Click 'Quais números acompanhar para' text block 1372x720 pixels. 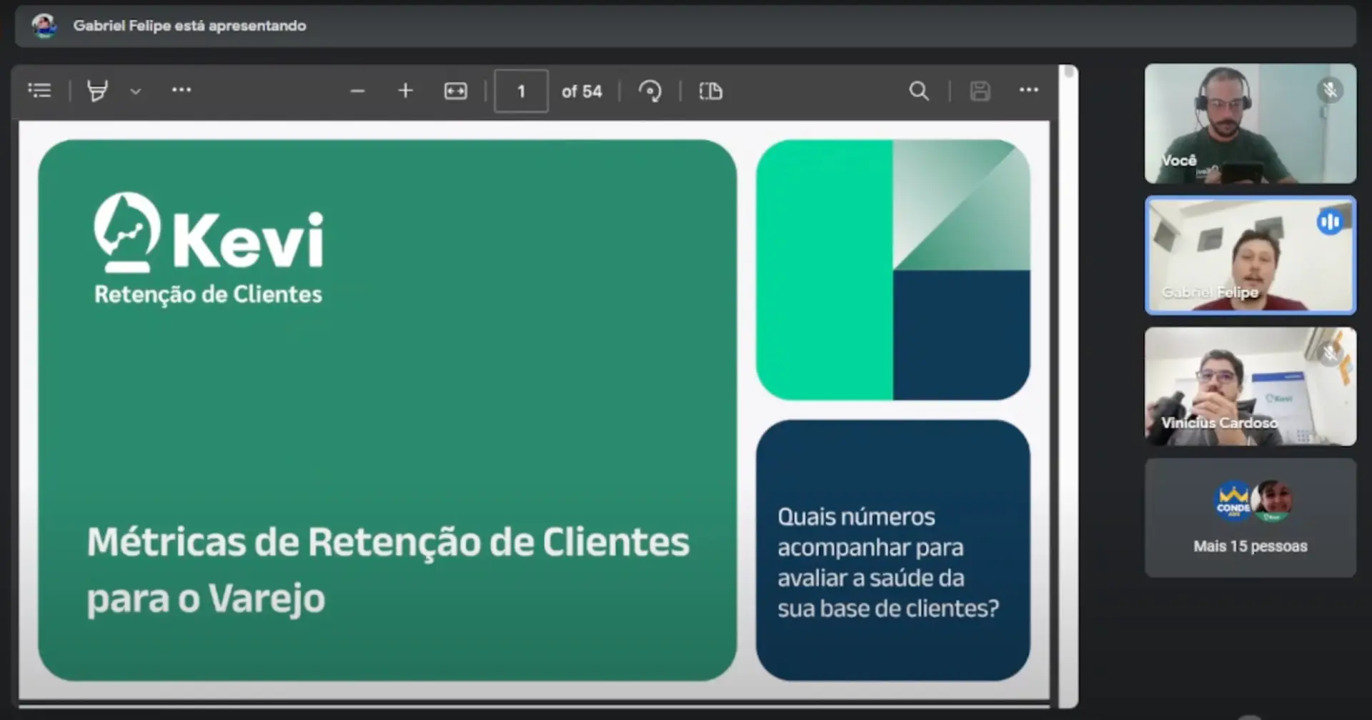click(x=888, y=562)
